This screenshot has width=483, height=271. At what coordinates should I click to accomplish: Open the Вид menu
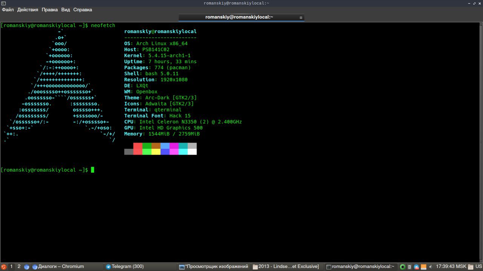click(x=66, y=9)
